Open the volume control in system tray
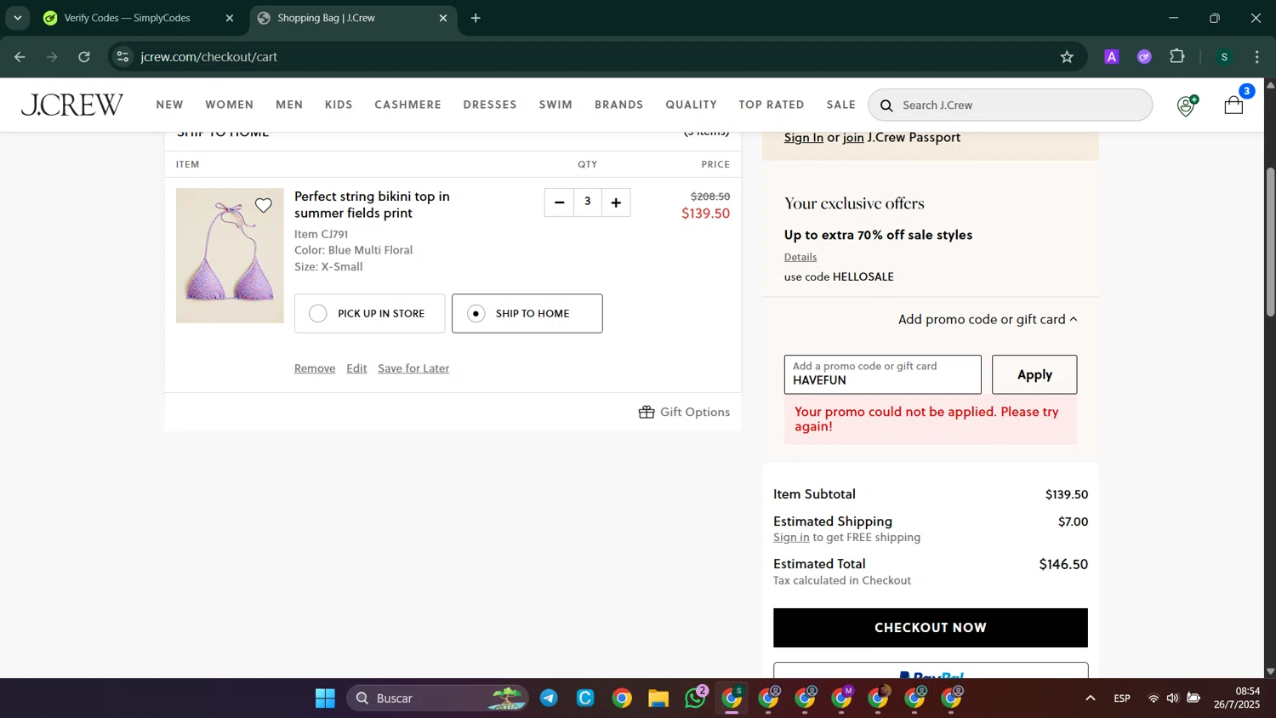Viewport: 1276px width, 718px height. tap(1172, 698)
